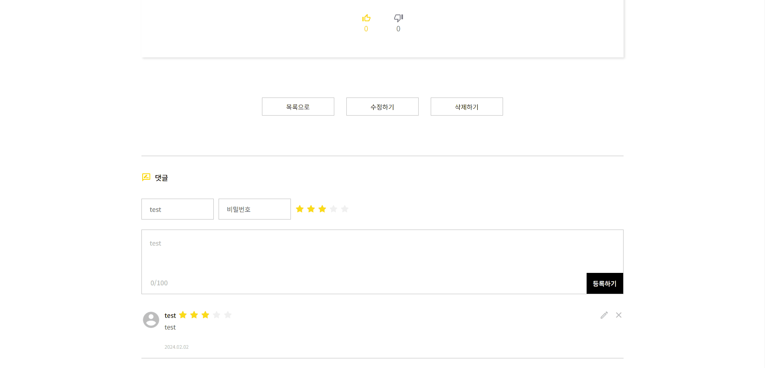Click the dislike count below thumbs-down

[x=398, y=29]
